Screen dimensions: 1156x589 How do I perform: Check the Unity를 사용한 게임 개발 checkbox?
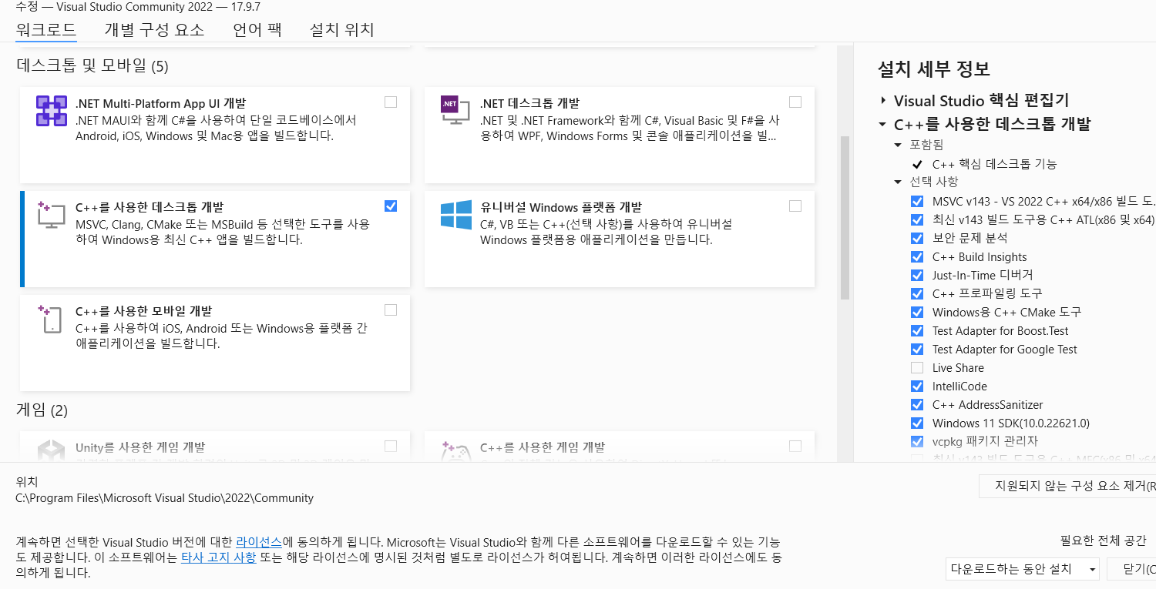(391, 446)
